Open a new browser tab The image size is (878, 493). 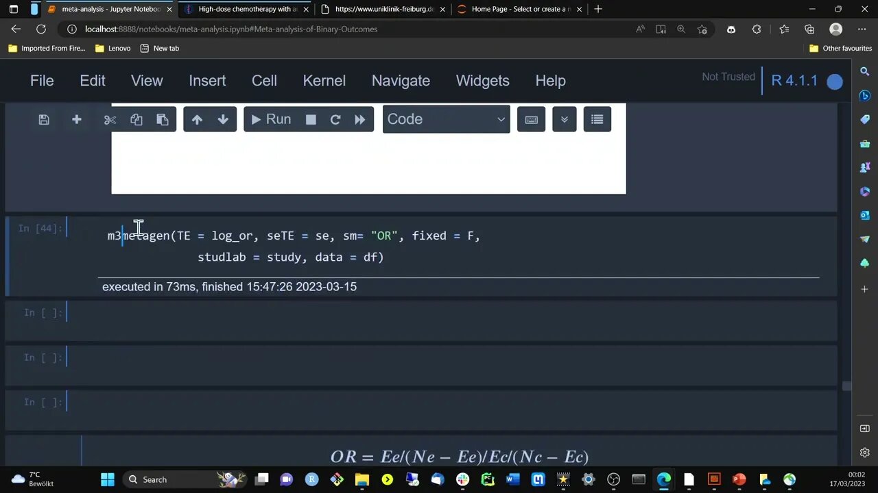pos(598,10)
